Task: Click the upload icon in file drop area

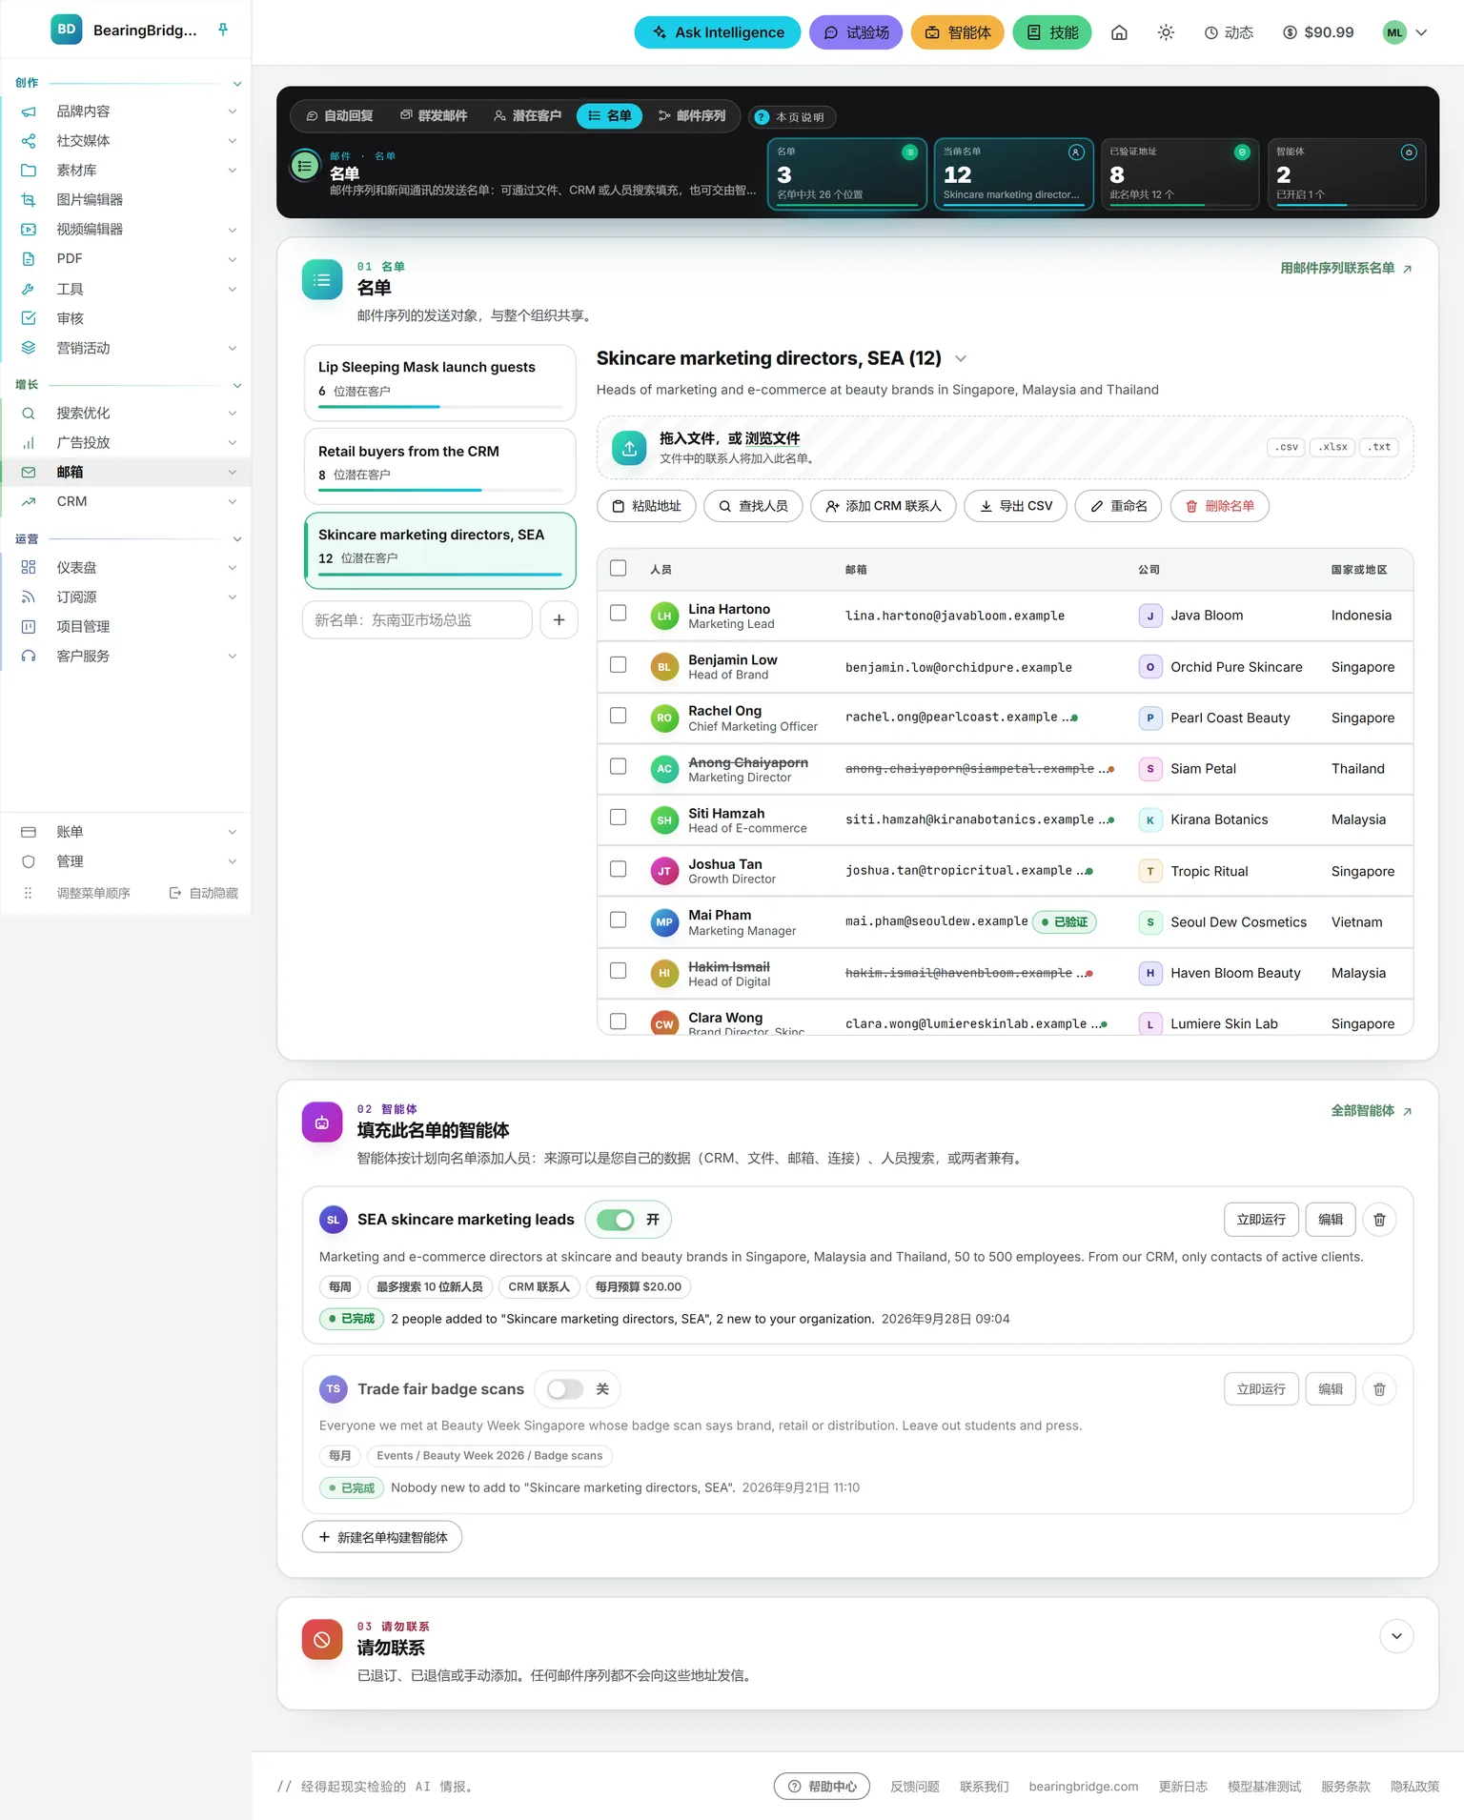Action: pos(629,448)
